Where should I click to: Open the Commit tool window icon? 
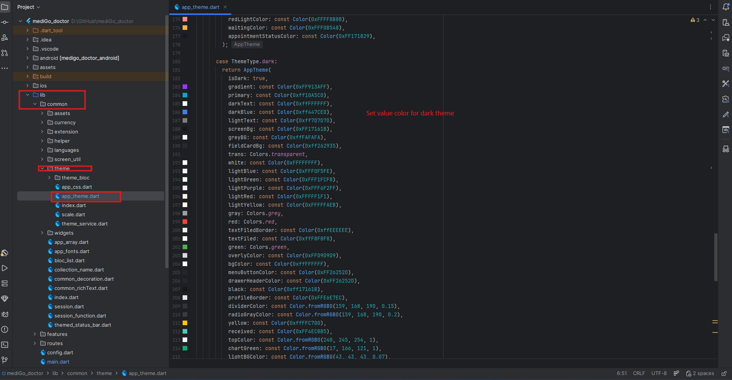coord(5,22)
